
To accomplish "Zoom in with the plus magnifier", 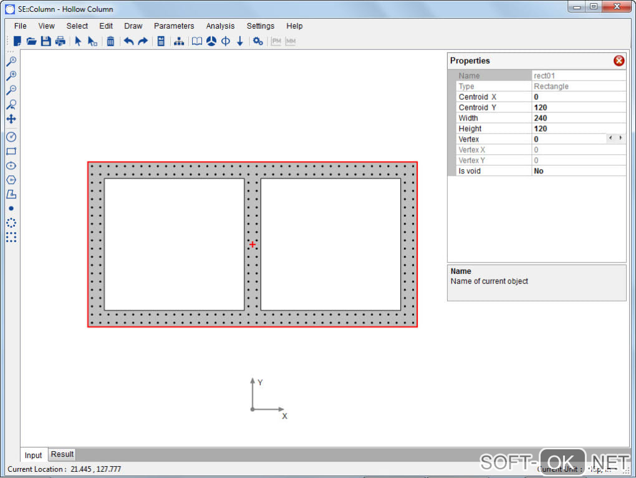I will click(11, 76).
